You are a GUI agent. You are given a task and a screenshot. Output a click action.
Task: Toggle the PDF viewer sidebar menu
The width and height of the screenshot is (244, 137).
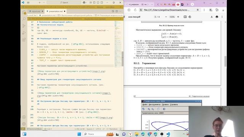pos(124,17)
